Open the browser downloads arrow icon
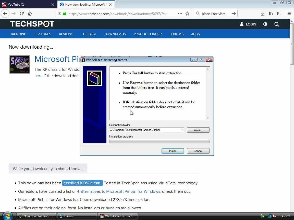This screenshot has height=220, width=294. click(263, 13)
